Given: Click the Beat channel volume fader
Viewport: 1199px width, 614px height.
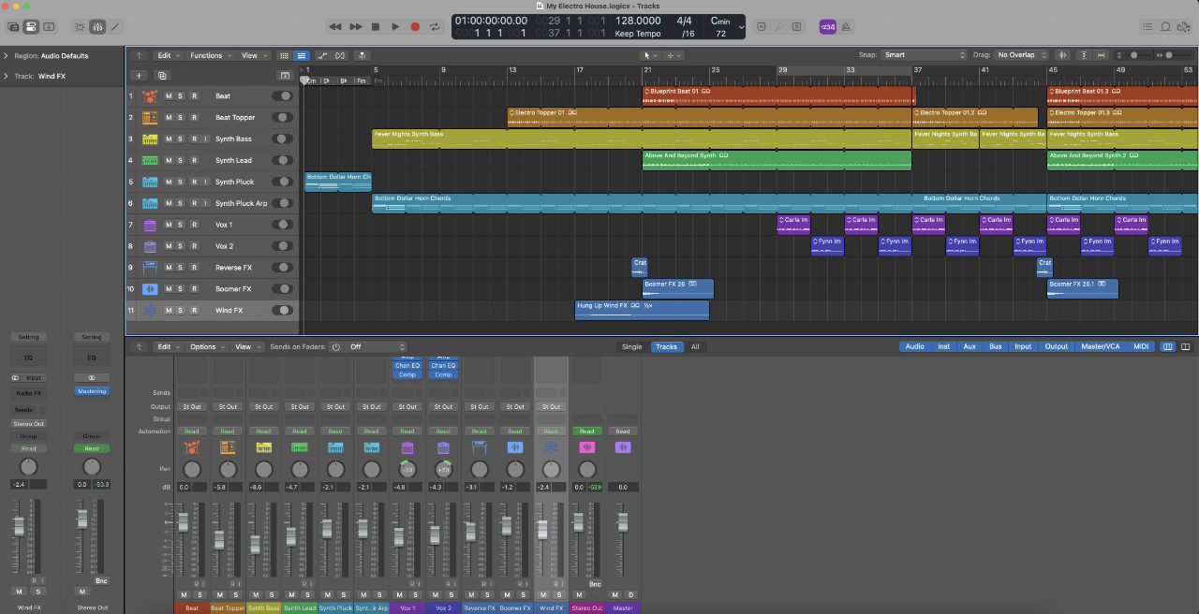Looking at the screenshot, I should (184, 523).
